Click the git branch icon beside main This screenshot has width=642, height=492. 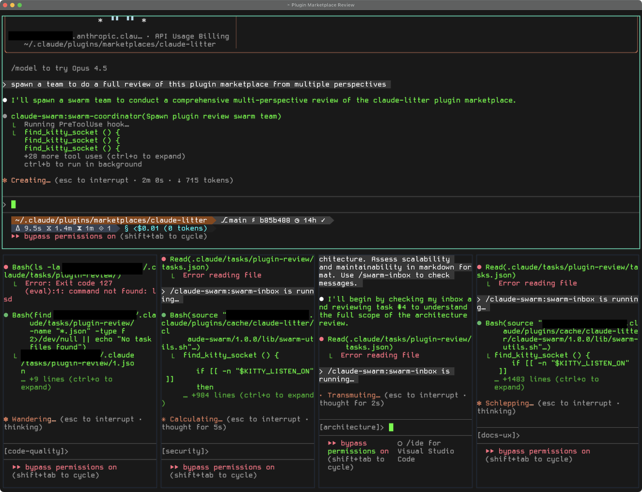[x=224, y=220]
